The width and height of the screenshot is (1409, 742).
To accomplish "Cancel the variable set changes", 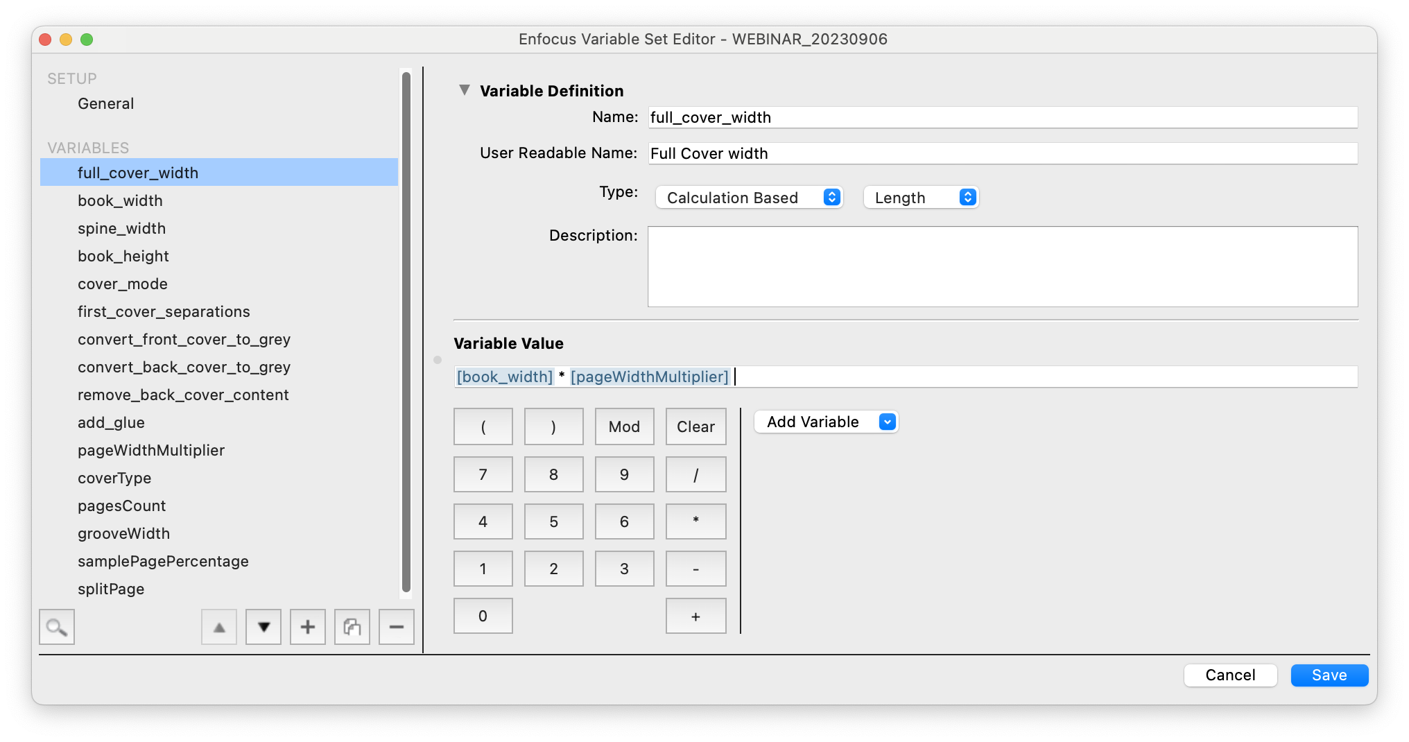I will tap(1231, 675).
